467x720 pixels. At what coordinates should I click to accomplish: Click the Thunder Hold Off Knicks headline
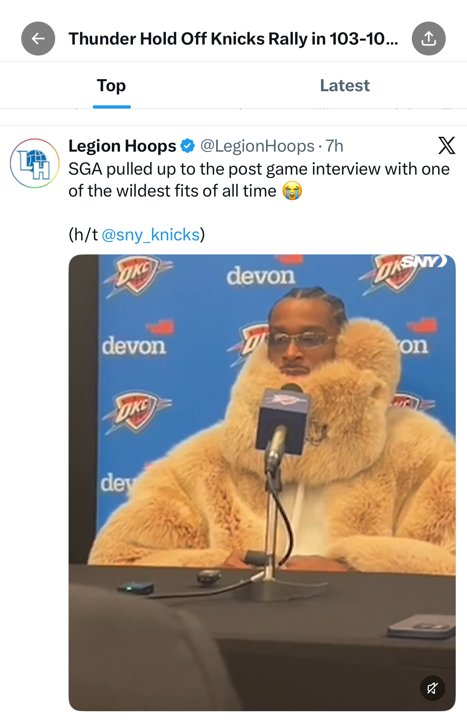click(x=233, y=39)
